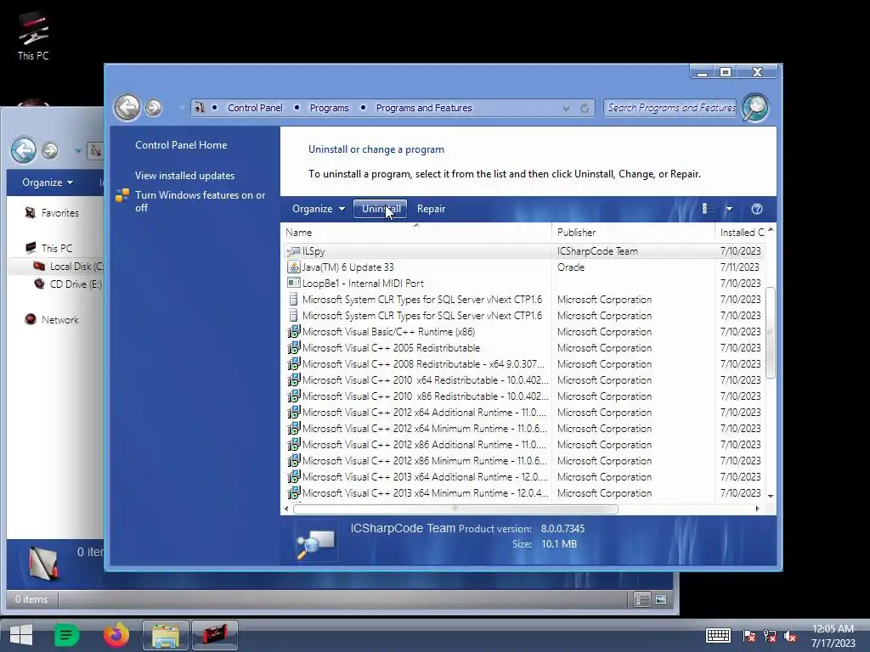This screenshot has height=652, width=870.
Task: Select Visual C++ 2012 x64 Additional Runtime row
Action: [523, 412]
